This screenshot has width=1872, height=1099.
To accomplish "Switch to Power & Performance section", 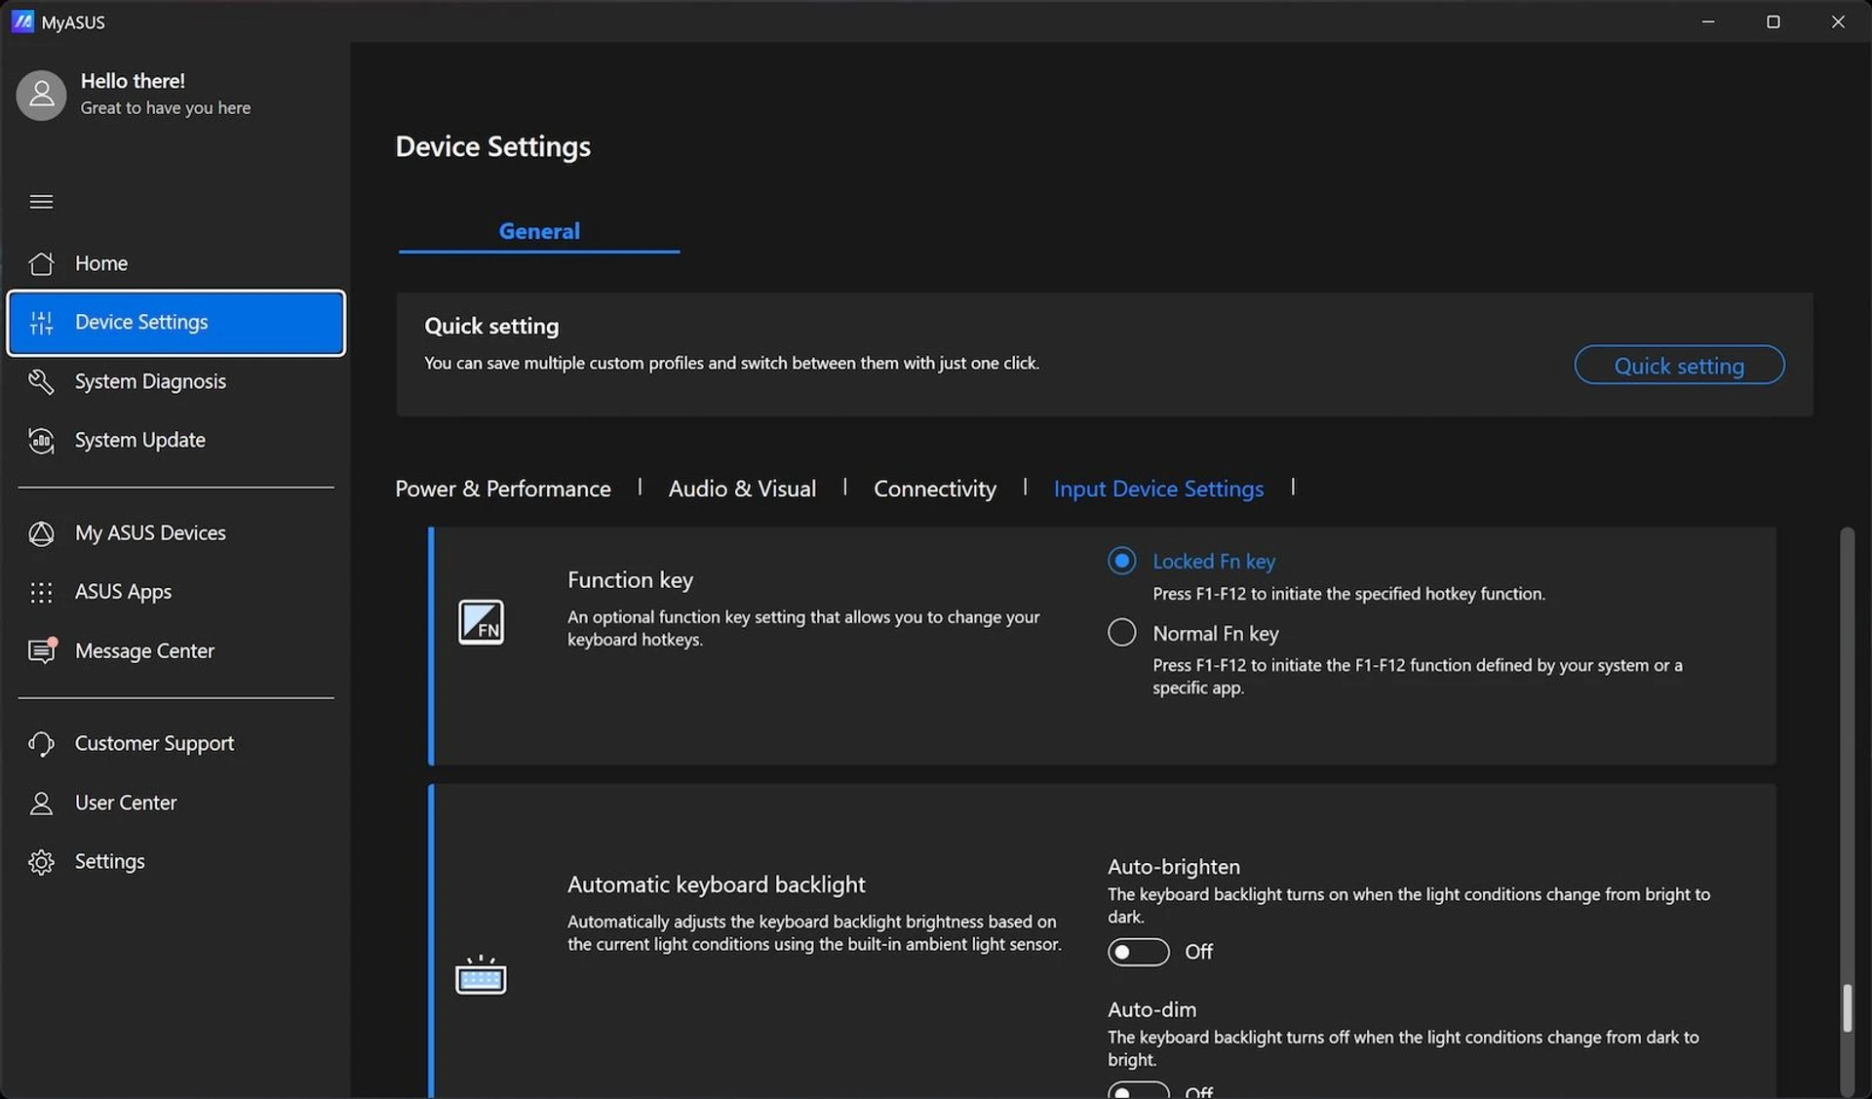I will pyautogui.click(x=503, y=489).
